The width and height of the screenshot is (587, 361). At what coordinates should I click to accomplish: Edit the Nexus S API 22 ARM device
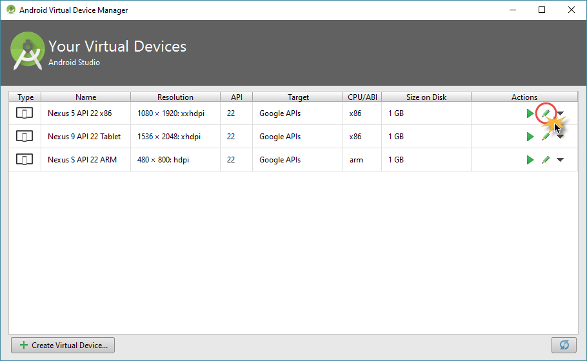coord(546,160)
